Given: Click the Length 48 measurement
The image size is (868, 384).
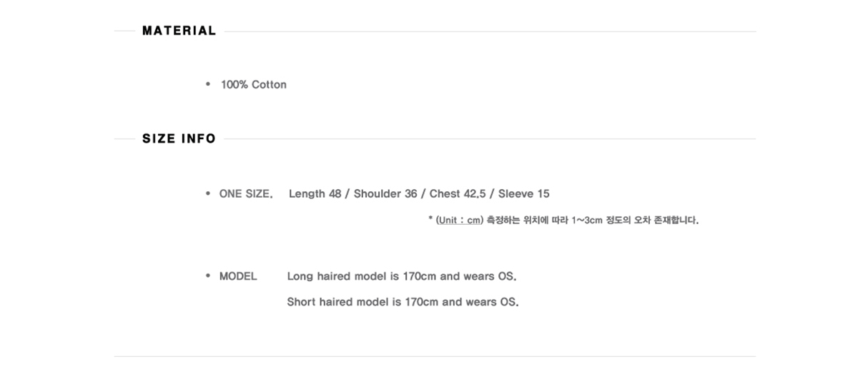Looking at the screenshot, I should tap(315, 193).
